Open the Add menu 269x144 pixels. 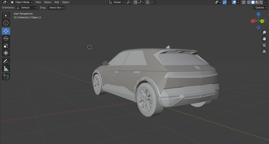pos(56,2)
